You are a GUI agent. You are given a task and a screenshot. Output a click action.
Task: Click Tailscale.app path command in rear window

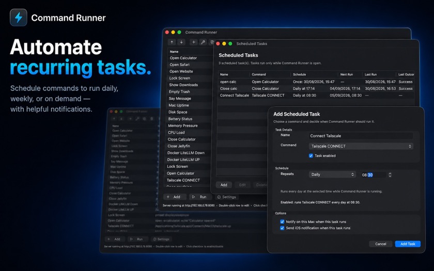coord(193,226)
